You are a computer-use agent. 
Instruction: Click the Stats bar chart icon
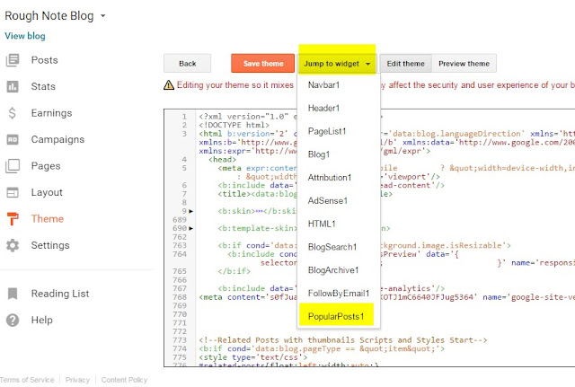tap(13, 86)
